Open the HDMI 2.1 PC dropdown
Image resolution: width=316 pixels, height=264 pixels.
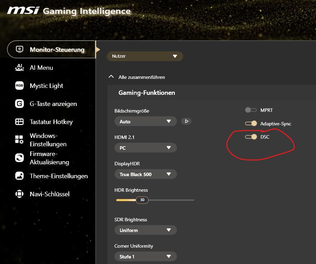click(x=145, y=148)
